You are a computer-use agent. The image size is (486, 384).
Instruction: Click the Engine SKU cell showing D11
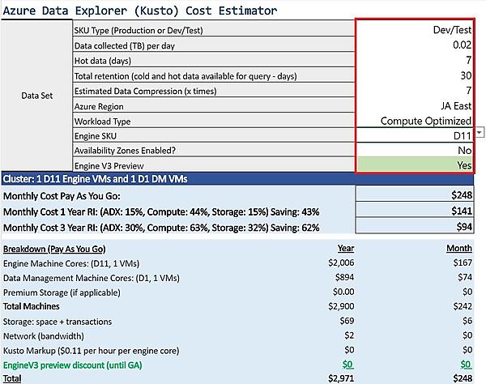[415, 135]
